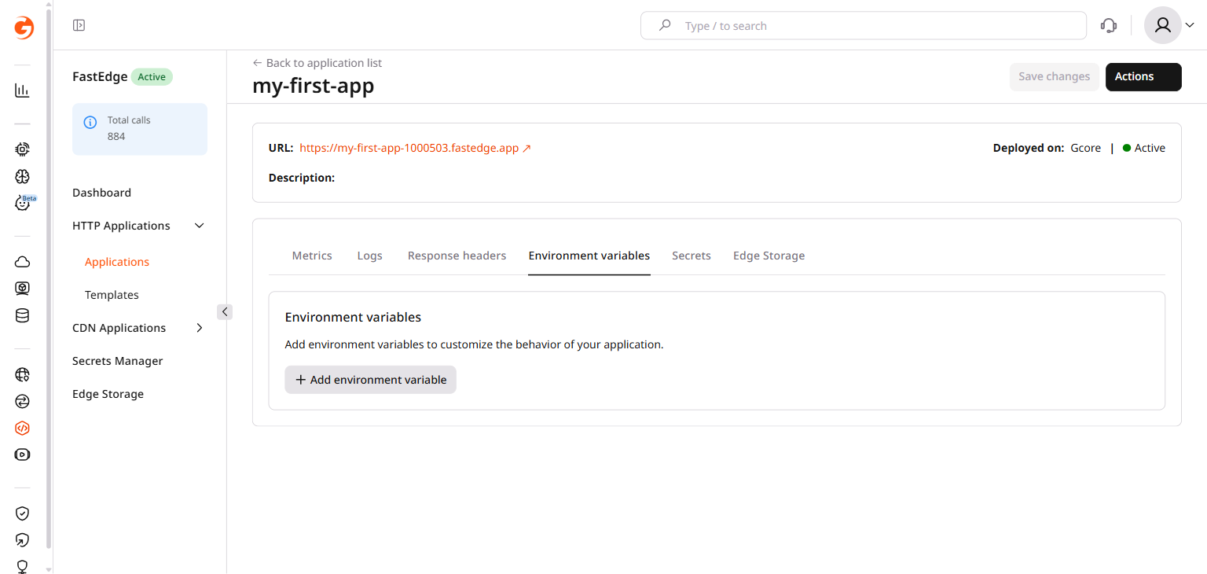This screenshot has width=1207, height=574.
Task: Click the rail scrollbar down arrow
Action: 49,568
